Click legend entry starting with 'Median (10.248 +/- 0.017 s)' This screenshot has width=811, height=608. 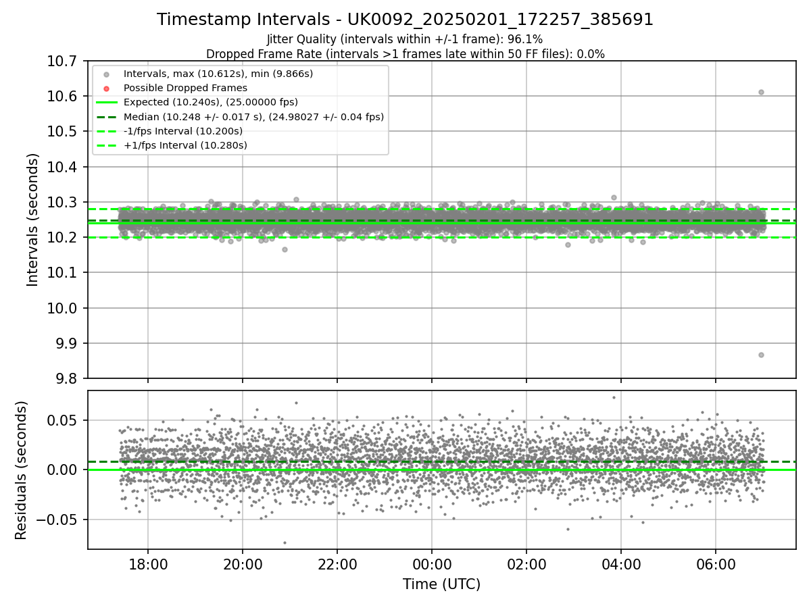253,117
